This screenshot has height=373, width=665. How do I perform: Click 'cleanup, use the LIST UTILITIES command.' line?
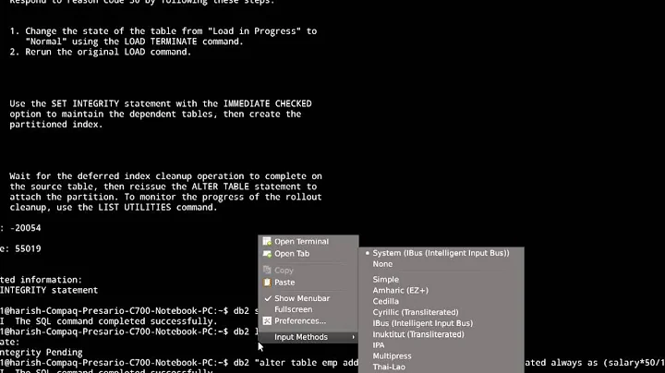[x=114, y=207]
